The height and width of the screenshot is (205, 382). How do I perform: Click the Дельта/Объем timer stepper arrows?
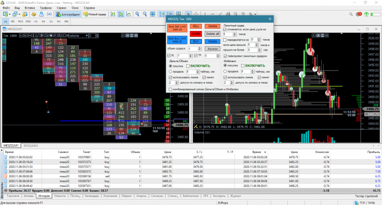(x=198, y=72)
